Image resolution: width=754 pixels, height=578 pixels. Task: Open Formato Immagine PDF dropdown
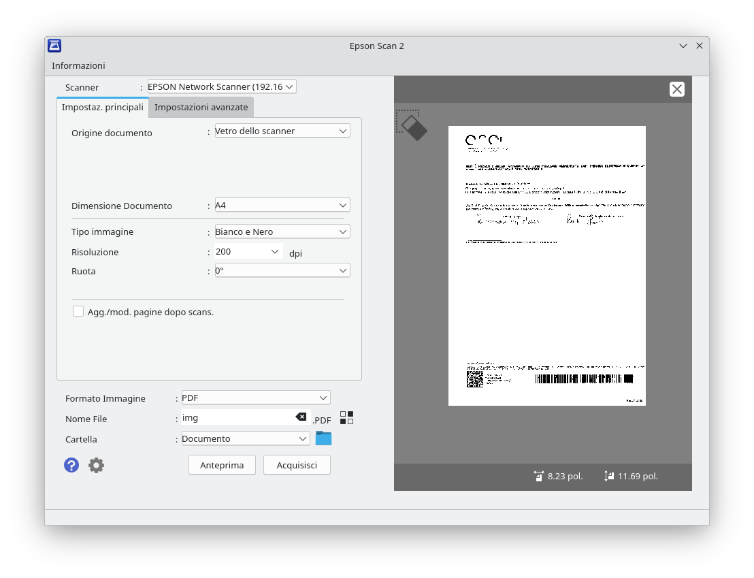coord(256,398)
